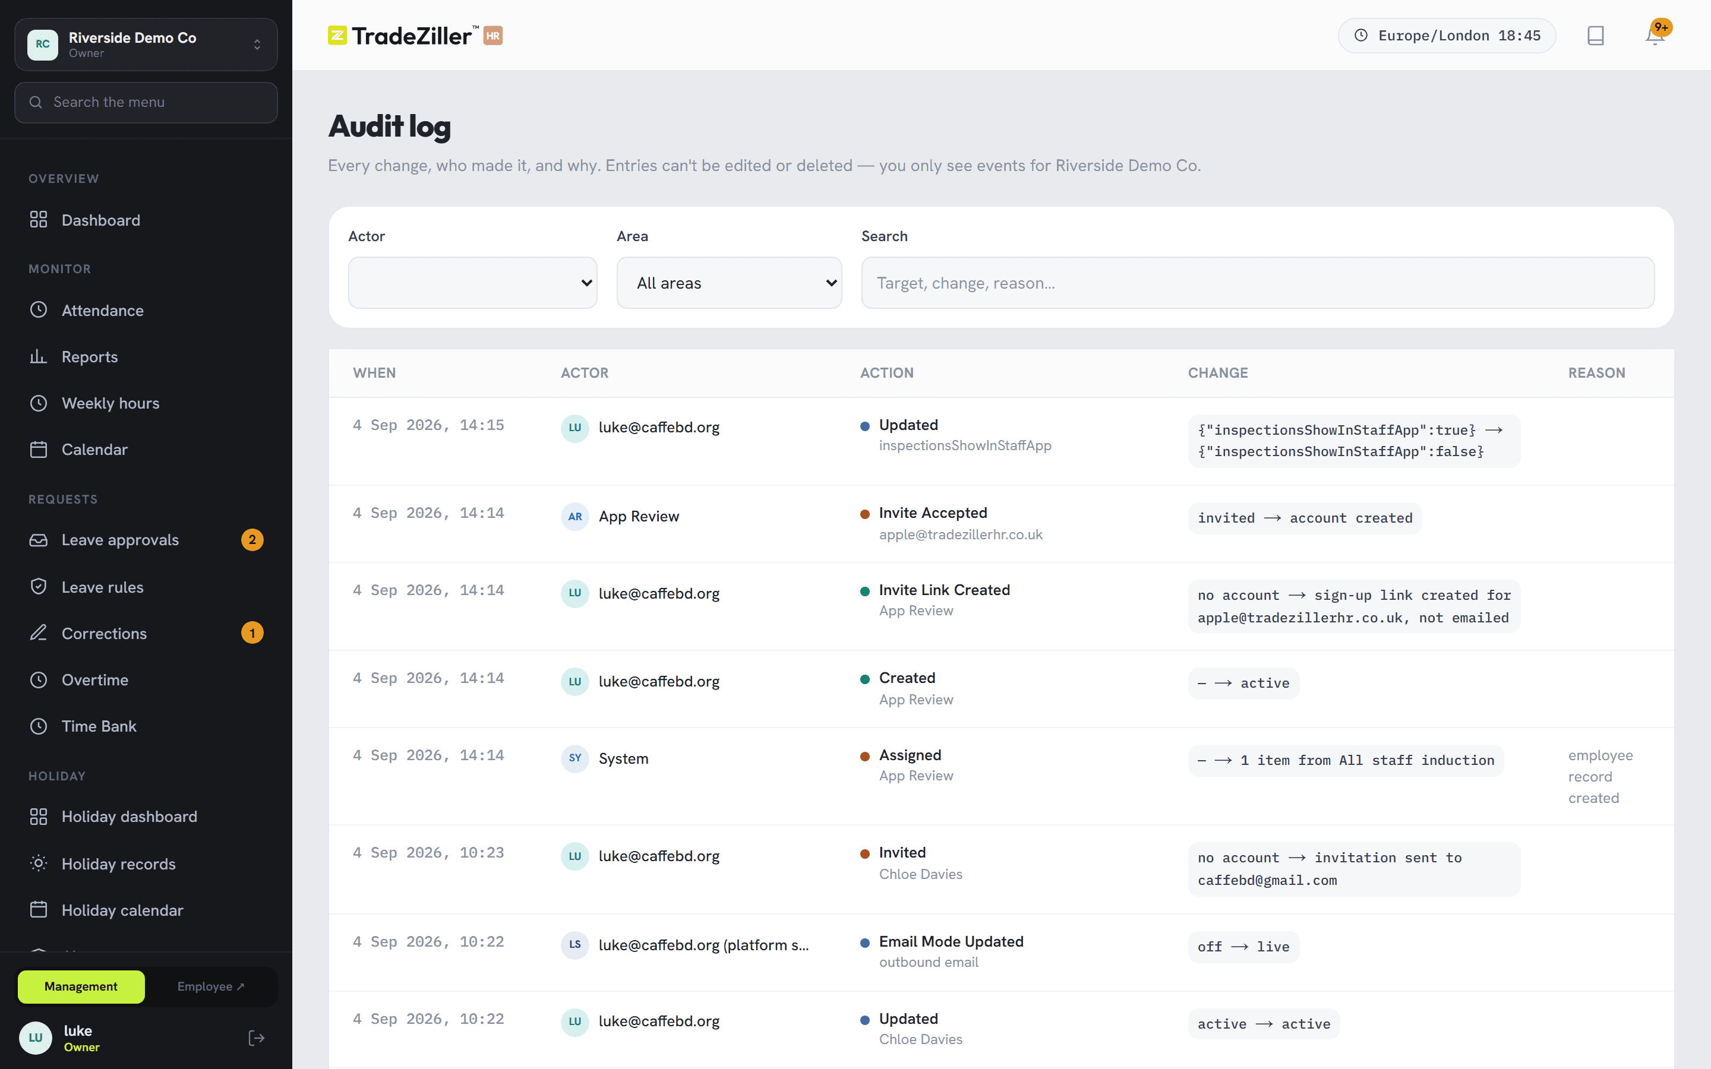The image size is (1711, 1069).
Task: Open the documentation book icon
Action: click(x=1595, y=36)
